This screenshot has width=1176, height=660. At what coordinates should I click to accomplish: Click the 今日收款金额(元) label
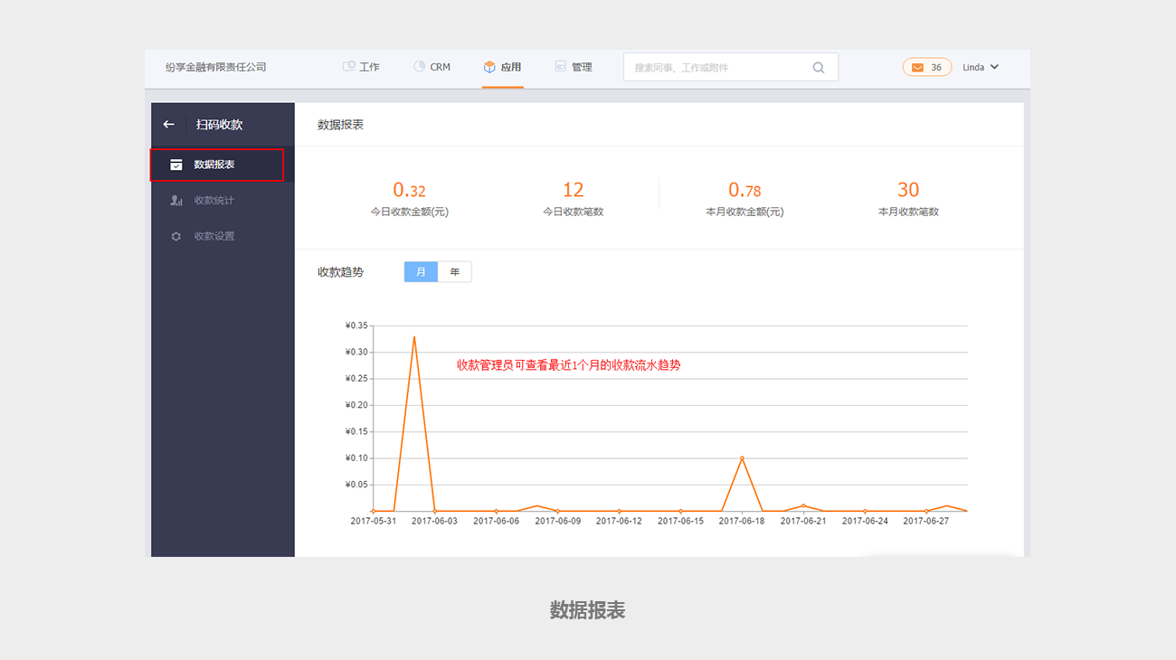click(x=409, y=212)
